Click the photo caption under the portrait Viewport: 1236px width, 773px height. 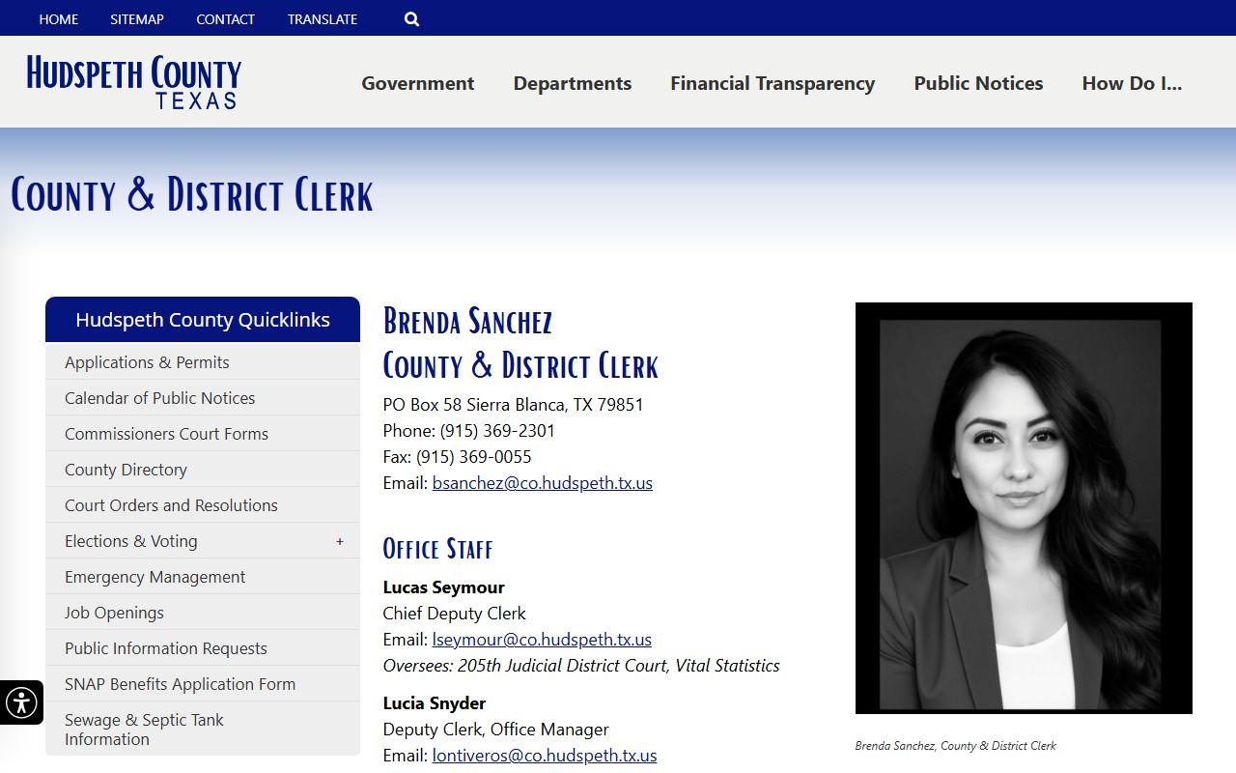tap(956, 746)
